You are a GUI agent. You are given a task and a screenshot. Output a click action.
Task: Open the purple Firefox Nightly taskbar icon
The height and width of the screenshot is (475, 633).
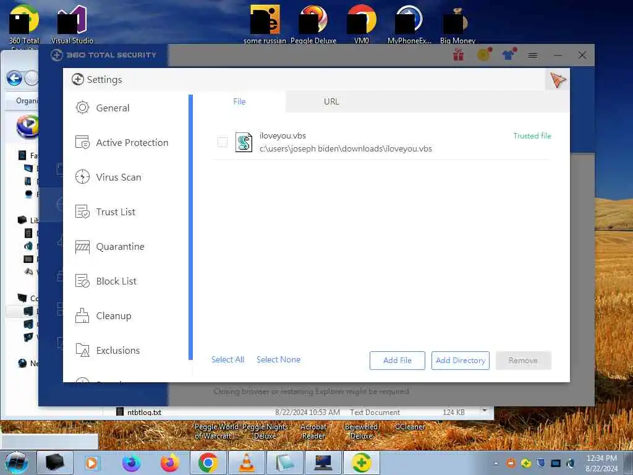pos(132,463)
